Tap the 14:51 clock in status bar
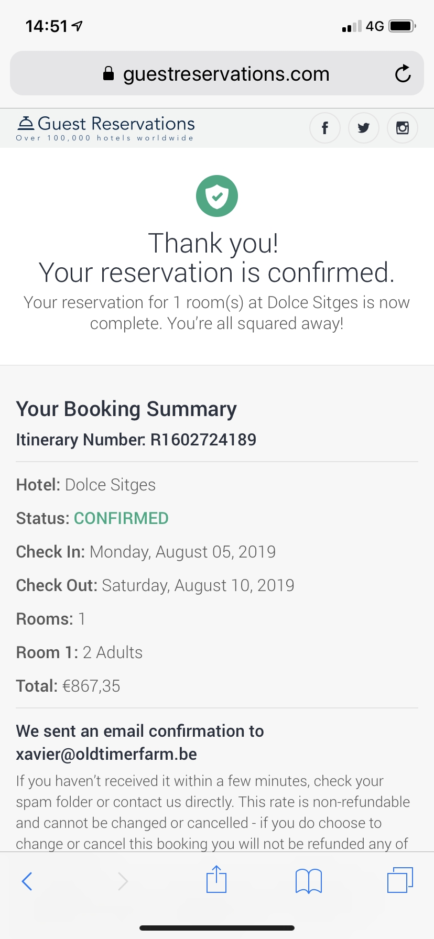Image resolution: width=434 pixels, height=939 pixels. 47,26
